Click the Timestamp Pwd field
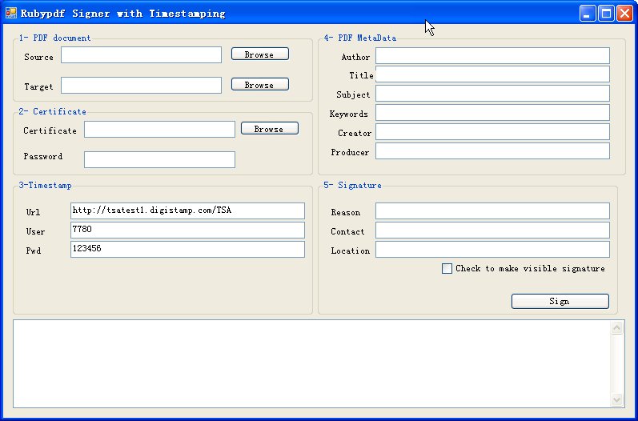 (187, 250)
